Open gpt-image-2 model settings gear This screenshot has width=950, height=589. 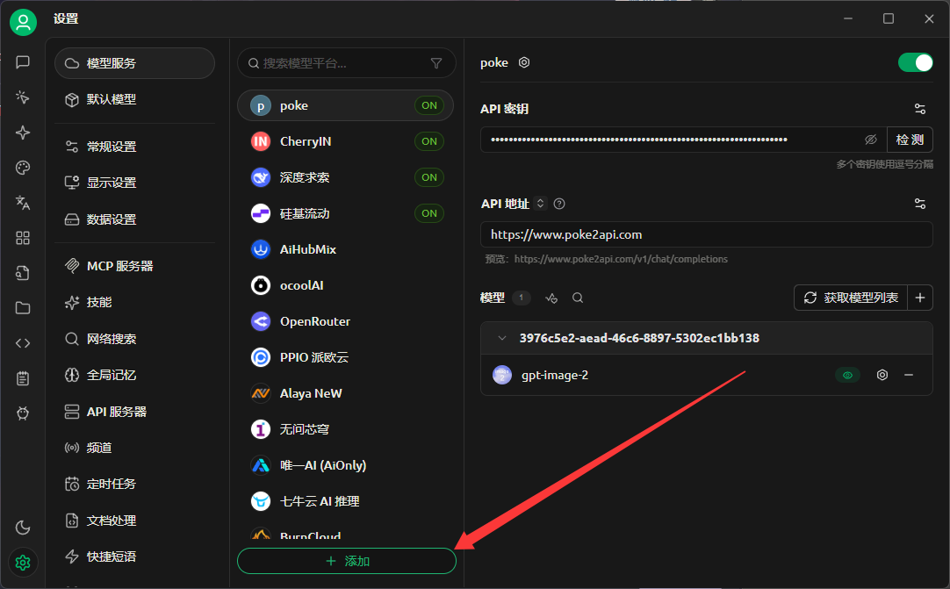click(x=882, y=375)
